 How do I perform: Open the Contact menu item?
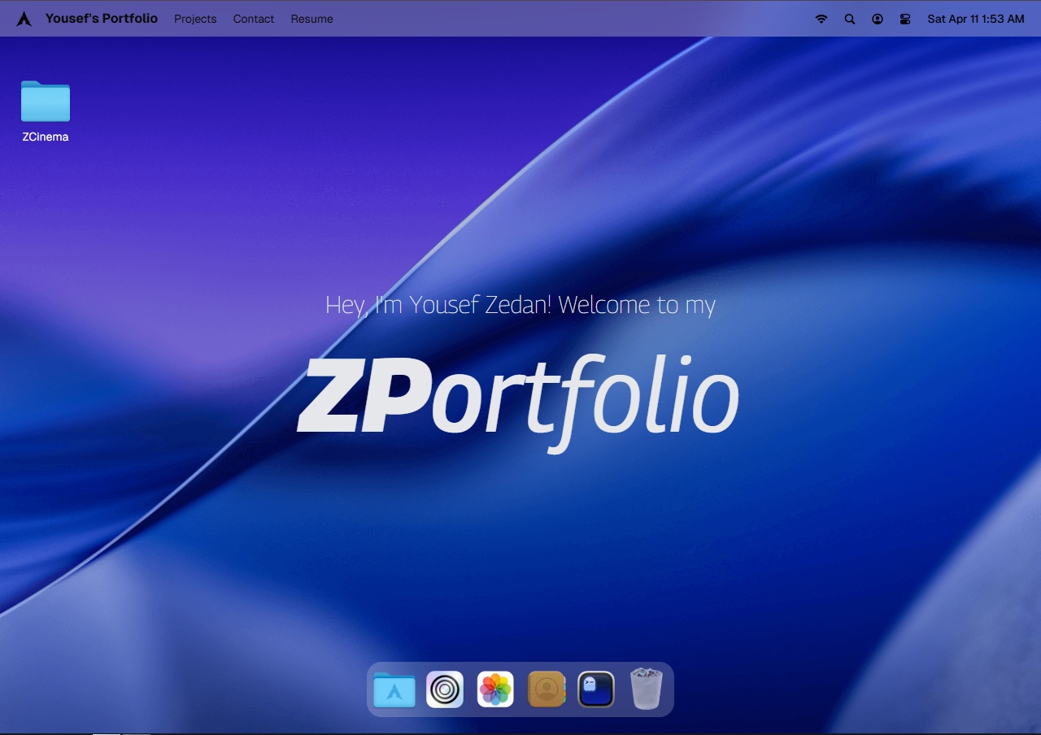coord(253,19)
